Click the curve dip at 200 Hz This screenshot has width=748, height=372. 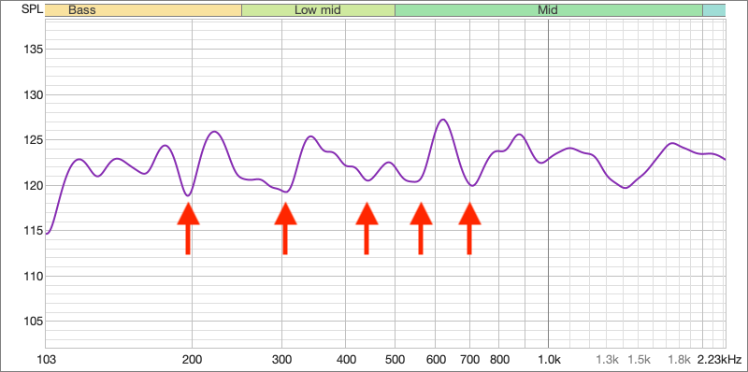click(x=188, y=195)
